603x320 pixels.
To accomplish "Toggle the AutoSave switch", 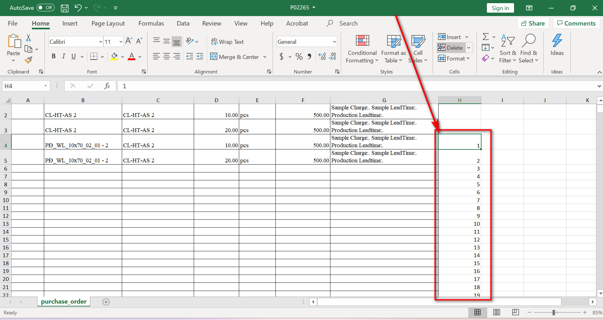I will click(45, 8).
